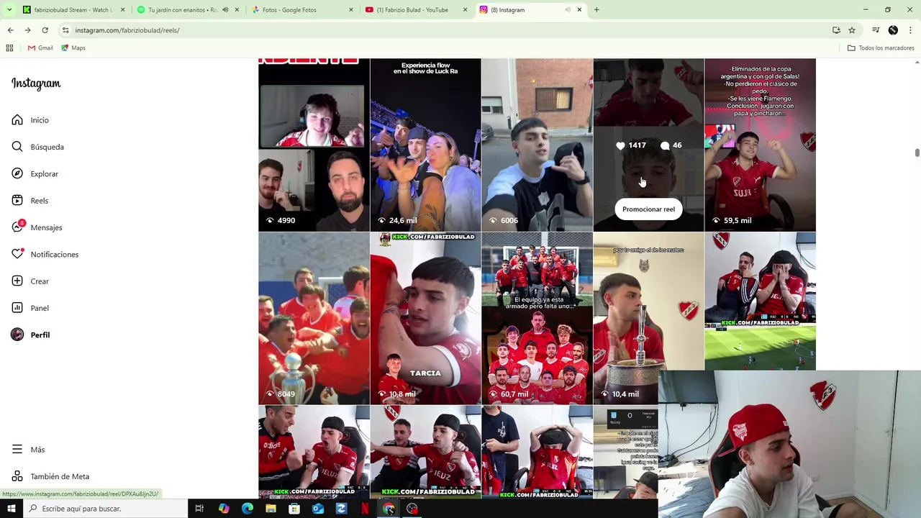Switch to the fabriziobulad Stream tab
Image resolution: width=921 pixels, height=518 pixels.
(72, 10)
